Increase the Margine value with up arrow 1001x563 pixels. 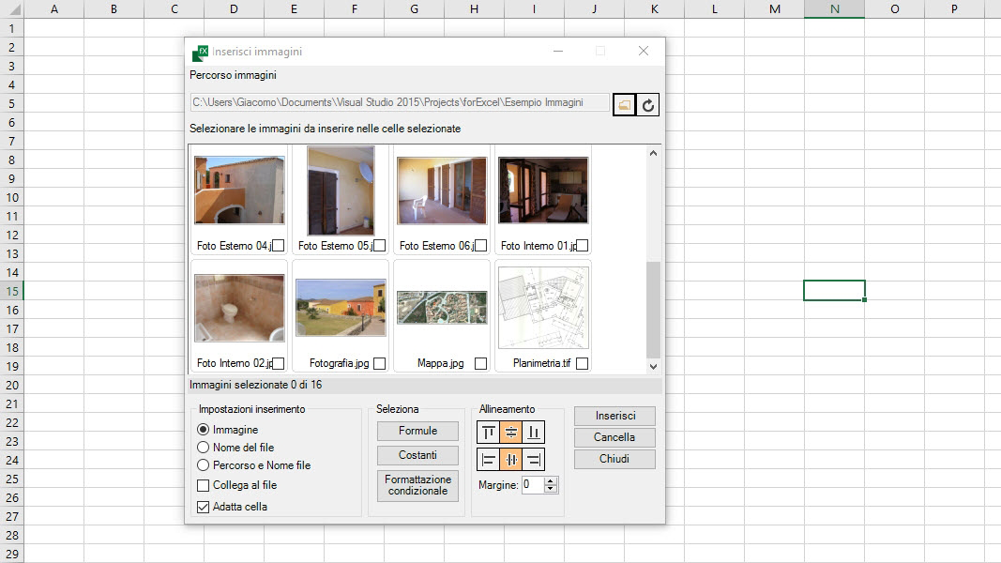(551, 480)
